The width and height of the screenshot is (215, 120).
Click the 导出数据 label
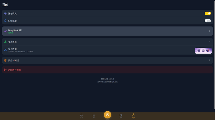(x=12, y=42)
